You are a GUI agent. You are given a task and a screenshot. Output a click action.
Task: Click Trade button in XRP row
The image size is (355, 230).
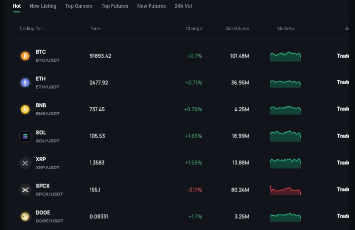(343, 163)
